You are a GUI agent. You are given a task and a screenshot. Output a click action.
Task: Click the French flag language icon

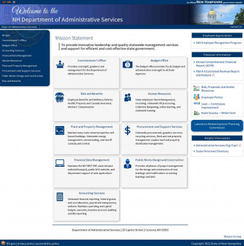[14, 2]
